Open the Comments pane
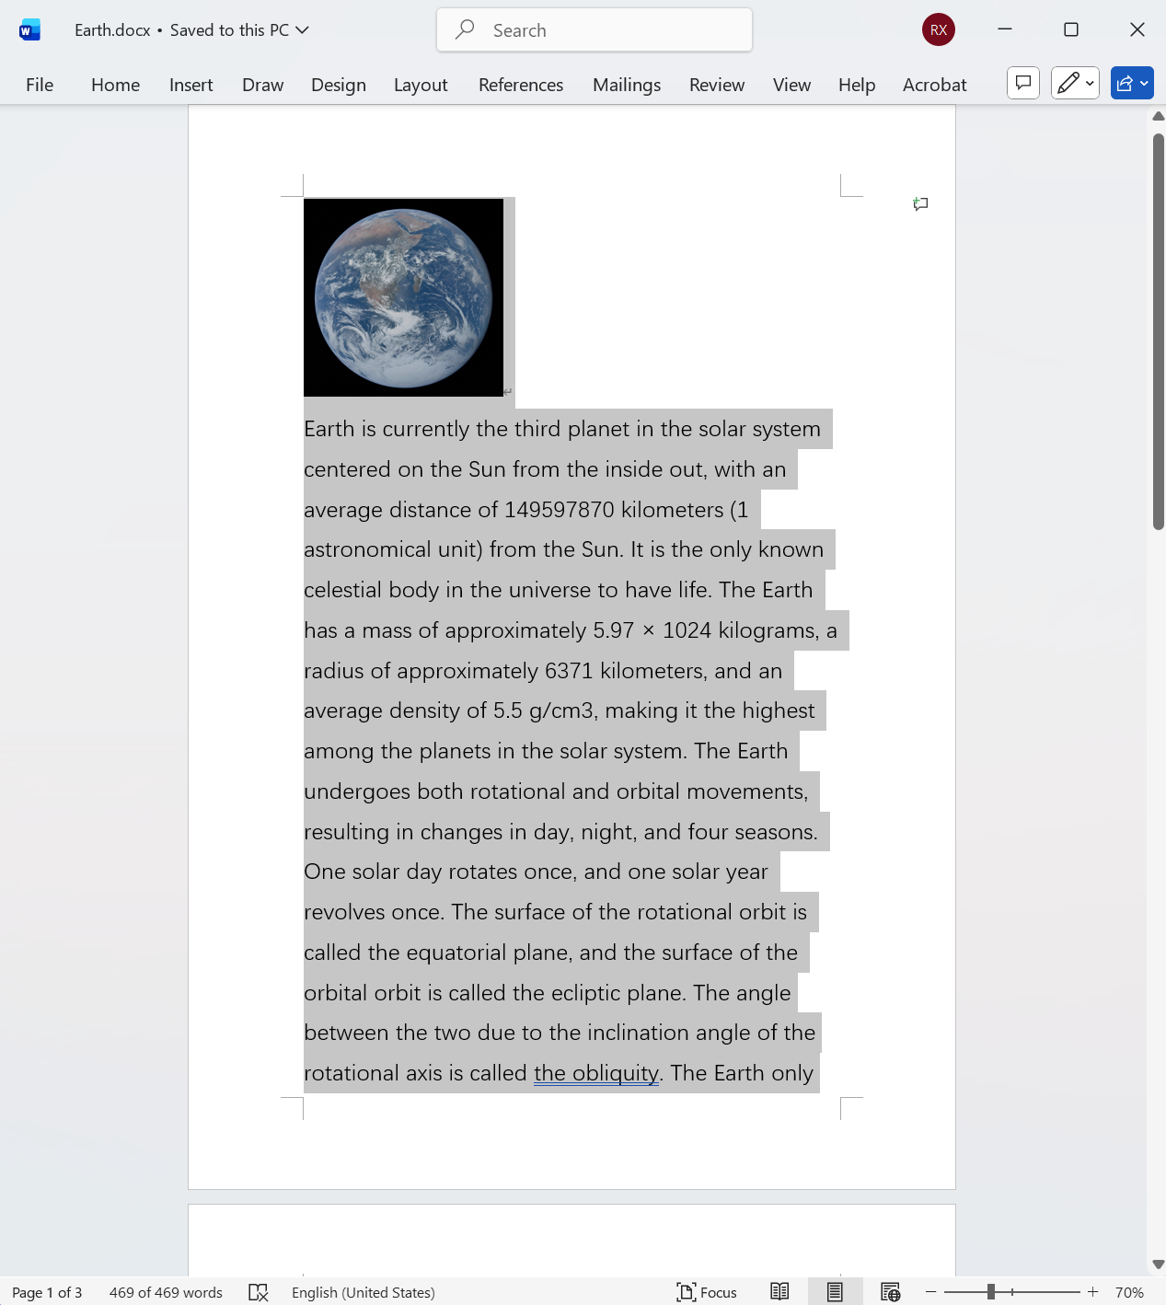The image size is (1166, 1305). coord(1022,83)
